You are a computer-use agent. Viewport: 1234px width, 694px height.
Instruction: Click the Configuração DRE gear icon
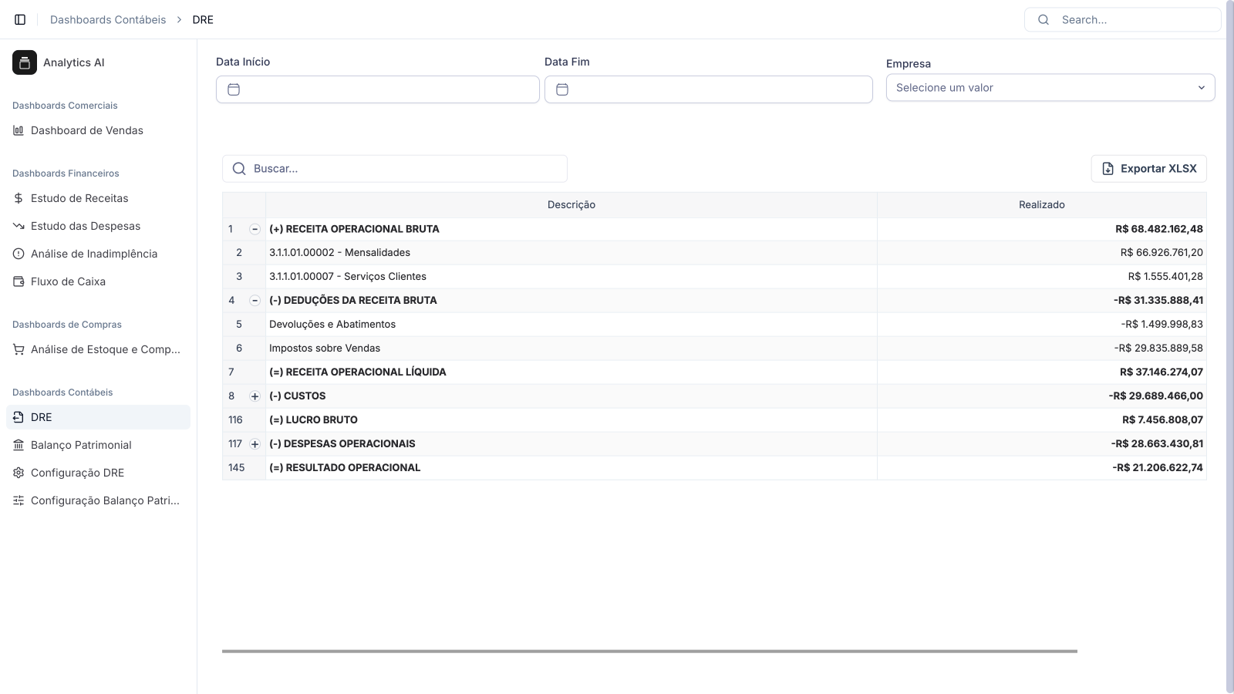(x=19, y=473)
